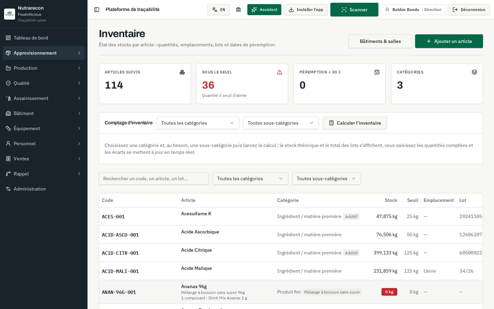The image size is (494, 309).
Task: Click the bug report icon
Action: [238, 10]
